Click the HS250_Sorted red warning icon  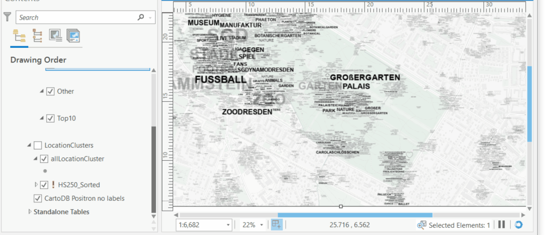pyautogui.click(x=53, y=185)
